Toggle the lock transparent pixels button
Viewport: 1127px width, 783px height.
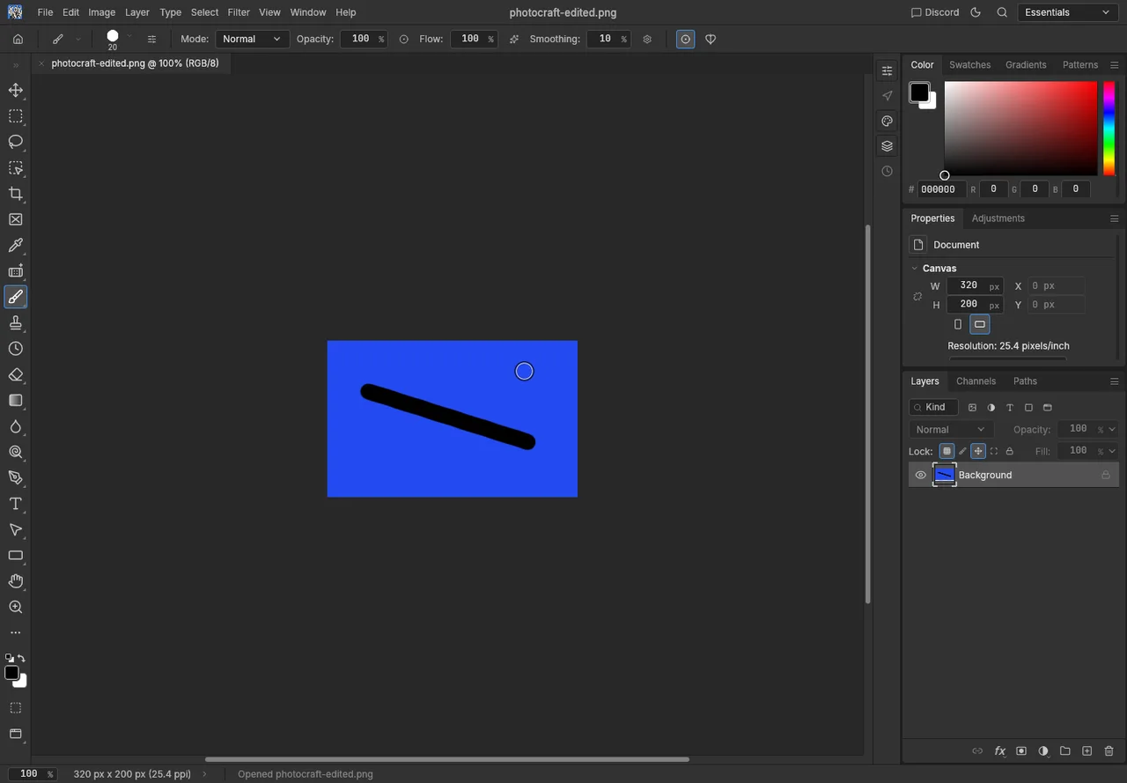tap(947, 451)
